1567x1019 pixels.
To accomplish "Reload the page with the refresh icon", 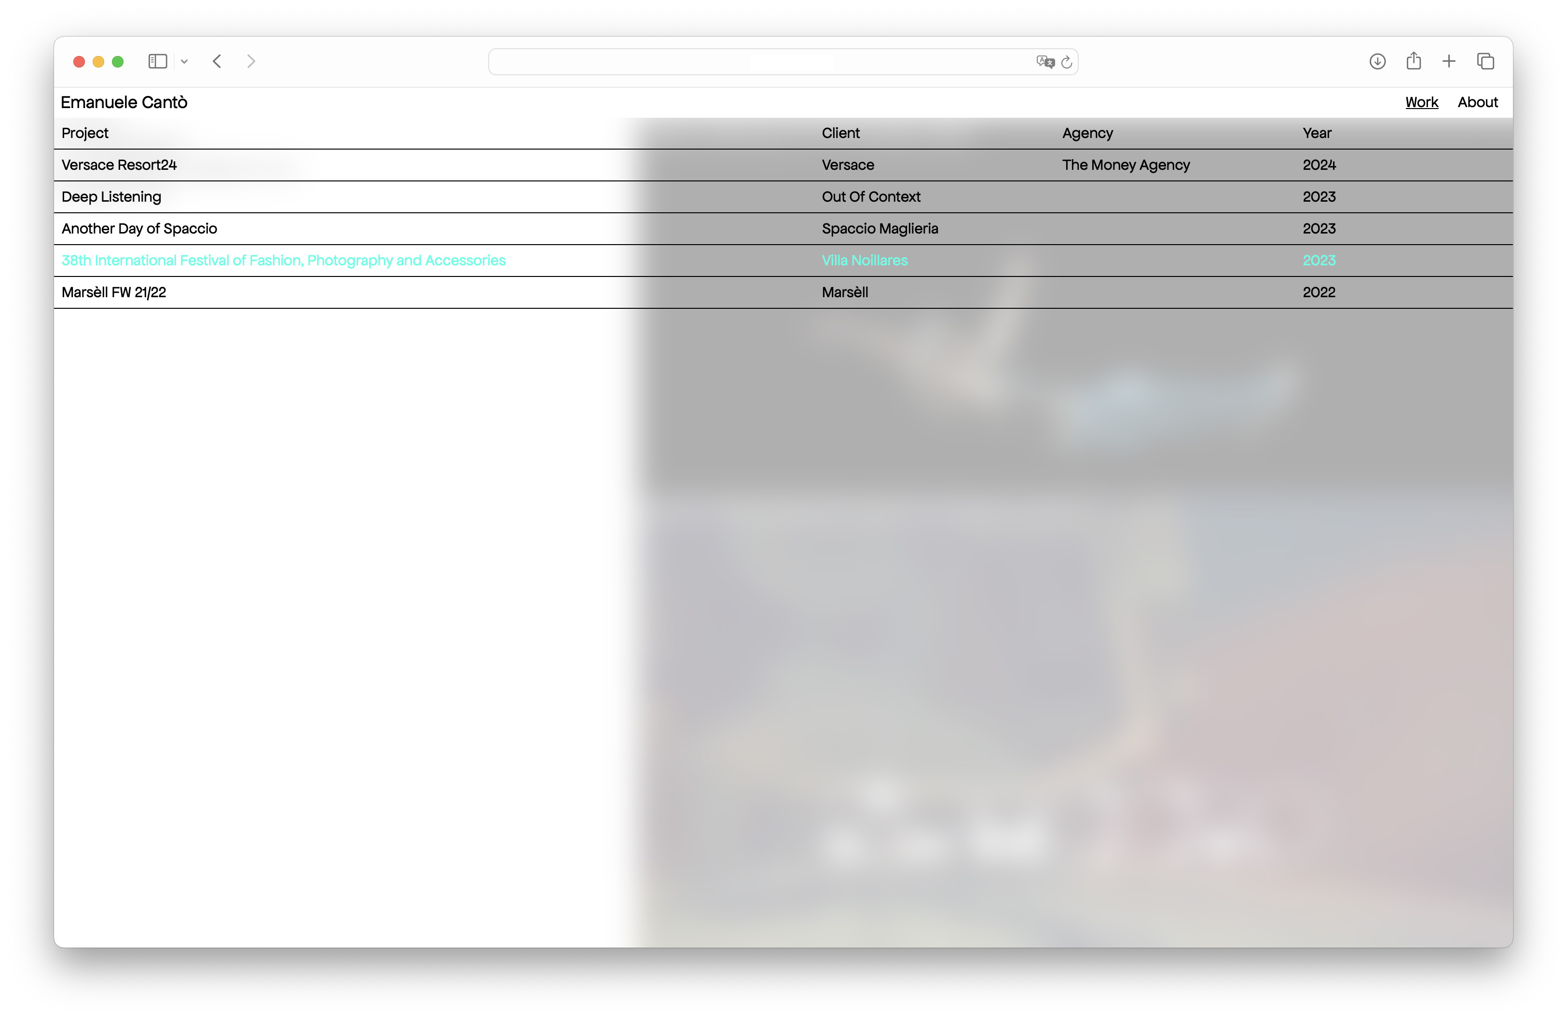I will coord(1067,62).
